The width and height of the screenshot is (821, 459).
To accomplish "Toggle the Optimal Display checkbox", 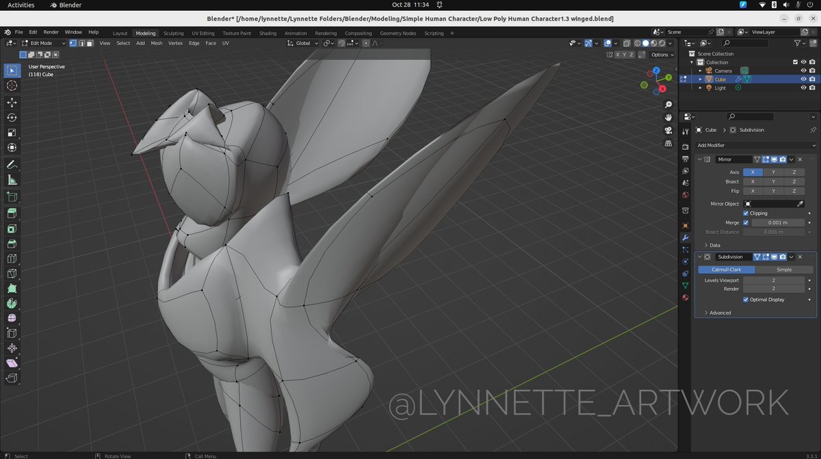I will coord(746,300).
